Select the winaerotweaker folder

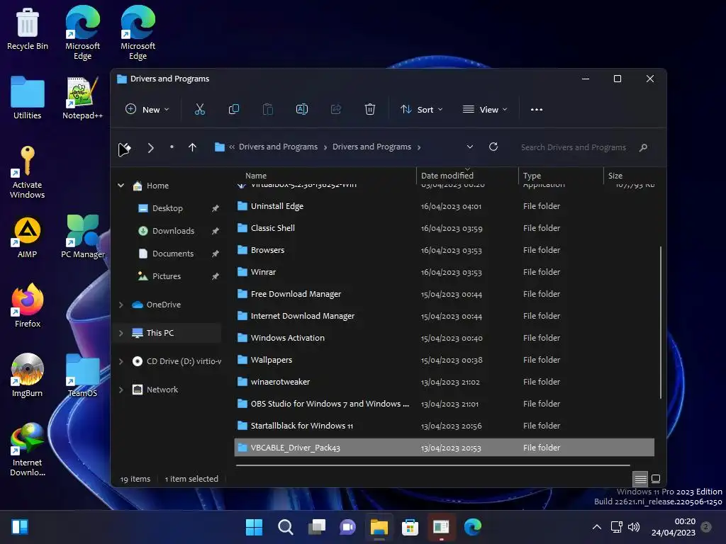pos(444,382)
